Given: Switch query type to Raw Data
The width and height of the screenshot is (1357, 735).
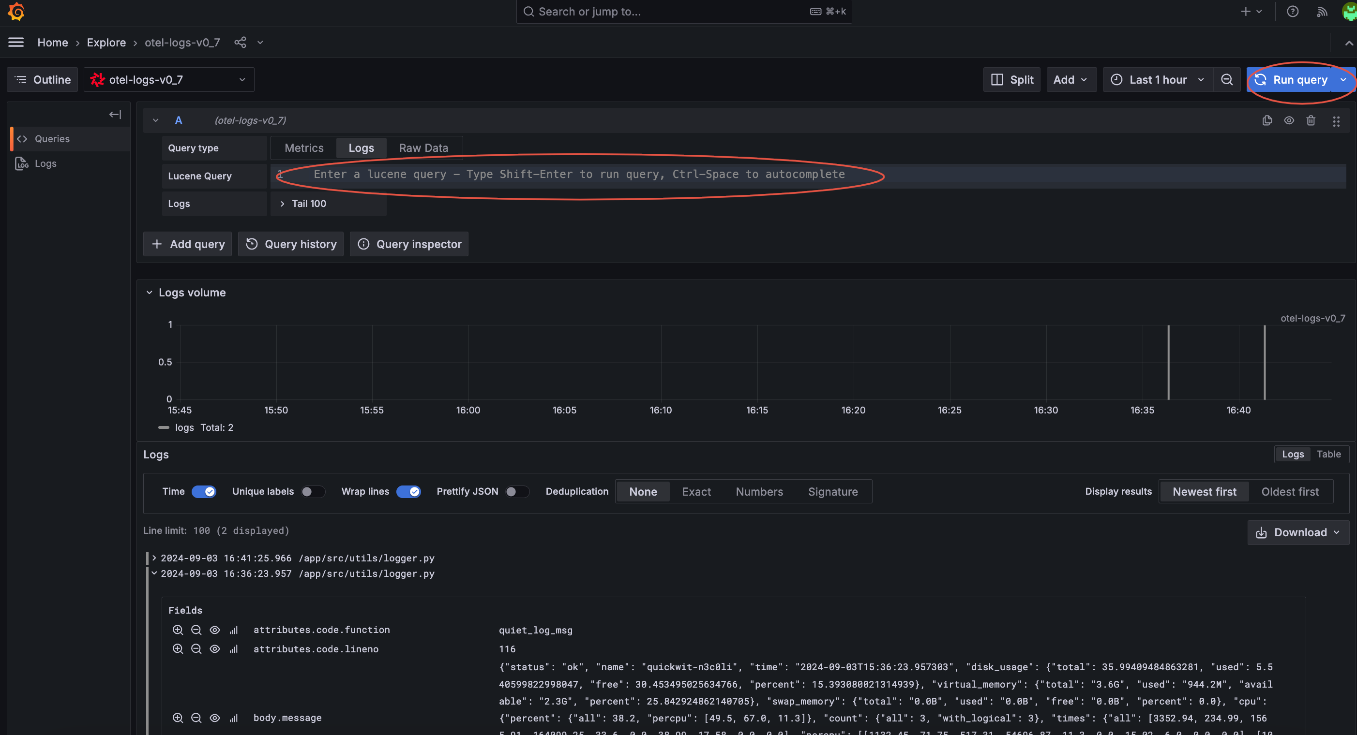Looking at the screenshot, I should (423, 148).
